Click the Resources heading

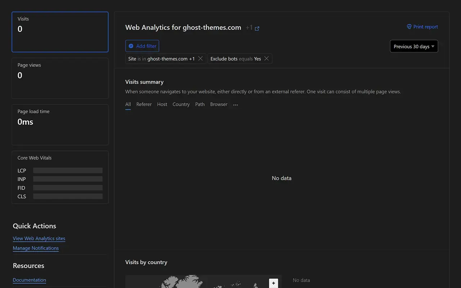pos(28,266)
